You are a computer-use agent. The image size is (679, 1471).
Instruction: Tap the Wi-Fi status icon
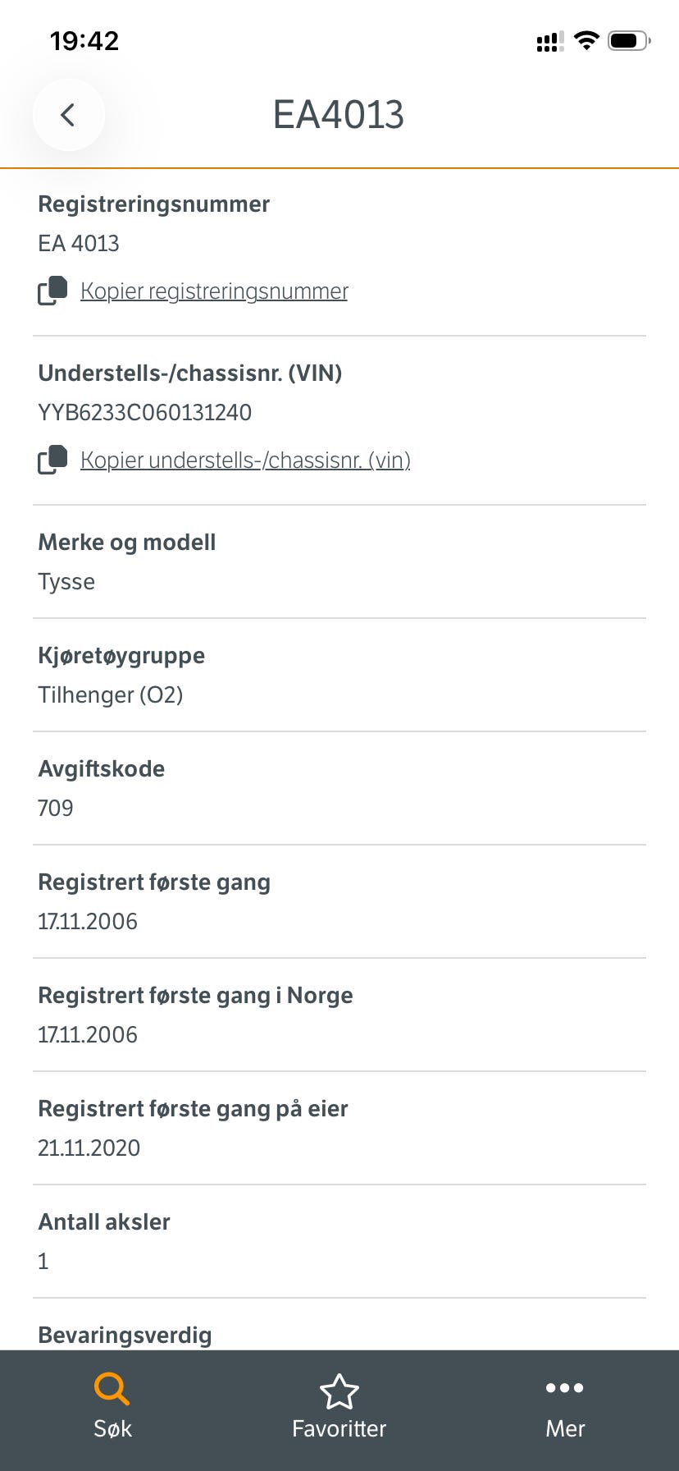[x=586, y=40]
